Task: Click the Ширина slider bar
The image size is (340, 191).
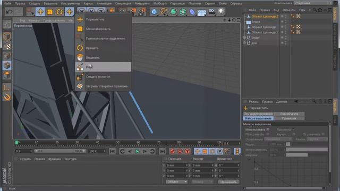Action: (307, 154)
